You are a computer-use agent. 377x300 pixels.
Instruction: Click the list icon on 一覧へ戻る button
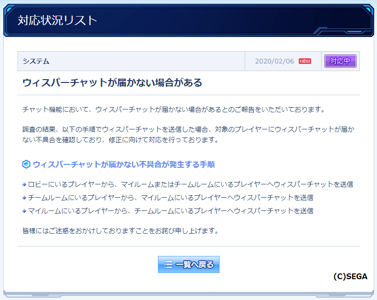168,264
